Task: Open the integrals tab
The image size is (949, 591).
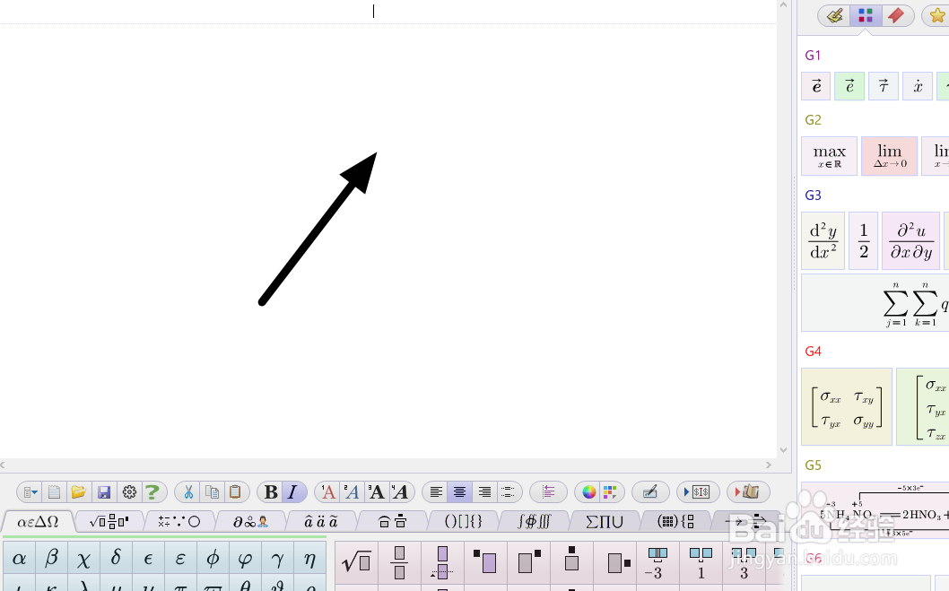Action: point(534,521)
